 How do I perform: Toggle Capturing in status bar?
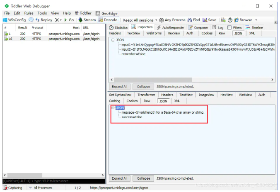pos(12,188)
